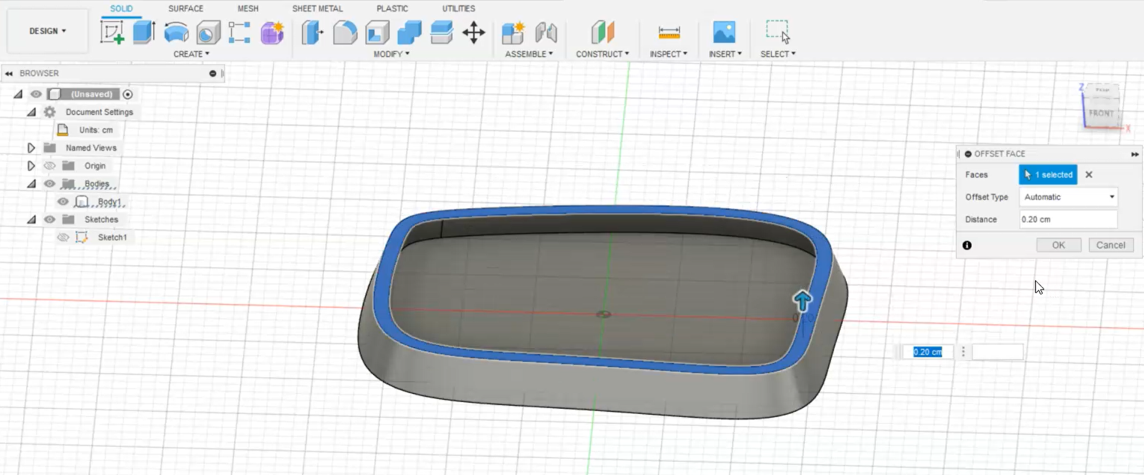Hide Body1 using its eye icon
Screen dimensions: 1144x475
tap(63, 202)
